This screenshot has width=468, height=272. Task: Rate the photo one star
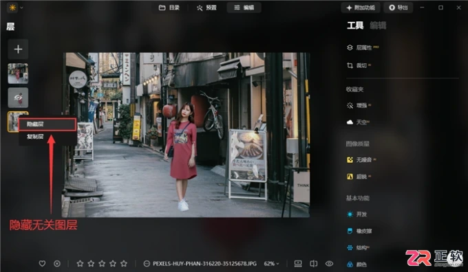pyautogui.click(x=80, y=264)
